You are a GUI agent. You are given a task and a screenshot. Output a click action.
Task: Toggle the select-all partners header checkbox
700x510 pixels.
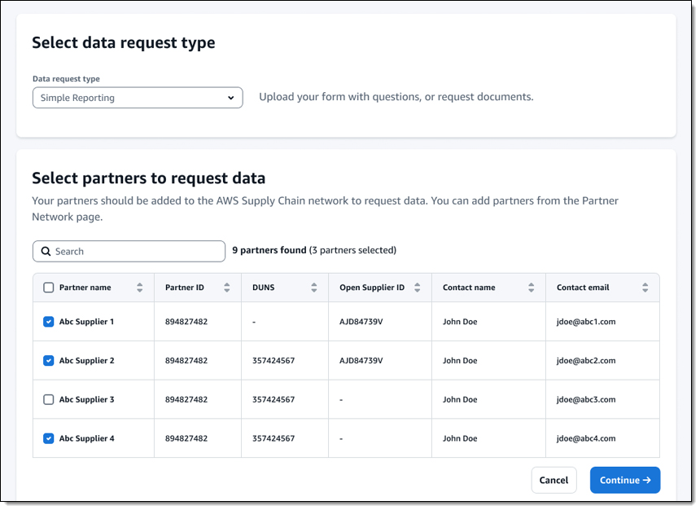48,288
